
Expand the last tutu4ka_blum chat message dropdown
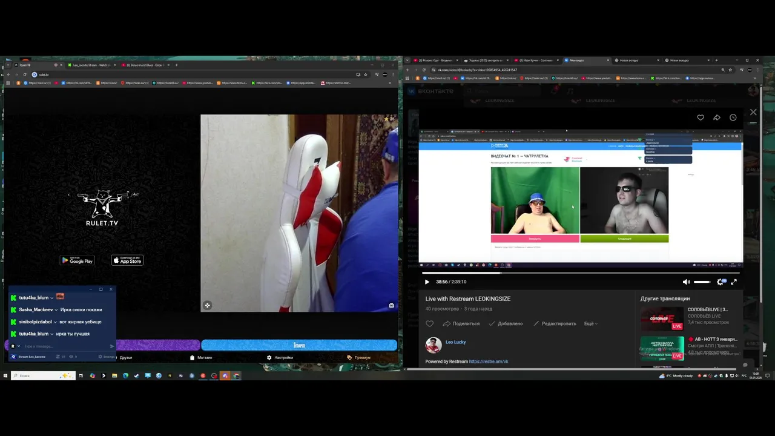[52, 334]
